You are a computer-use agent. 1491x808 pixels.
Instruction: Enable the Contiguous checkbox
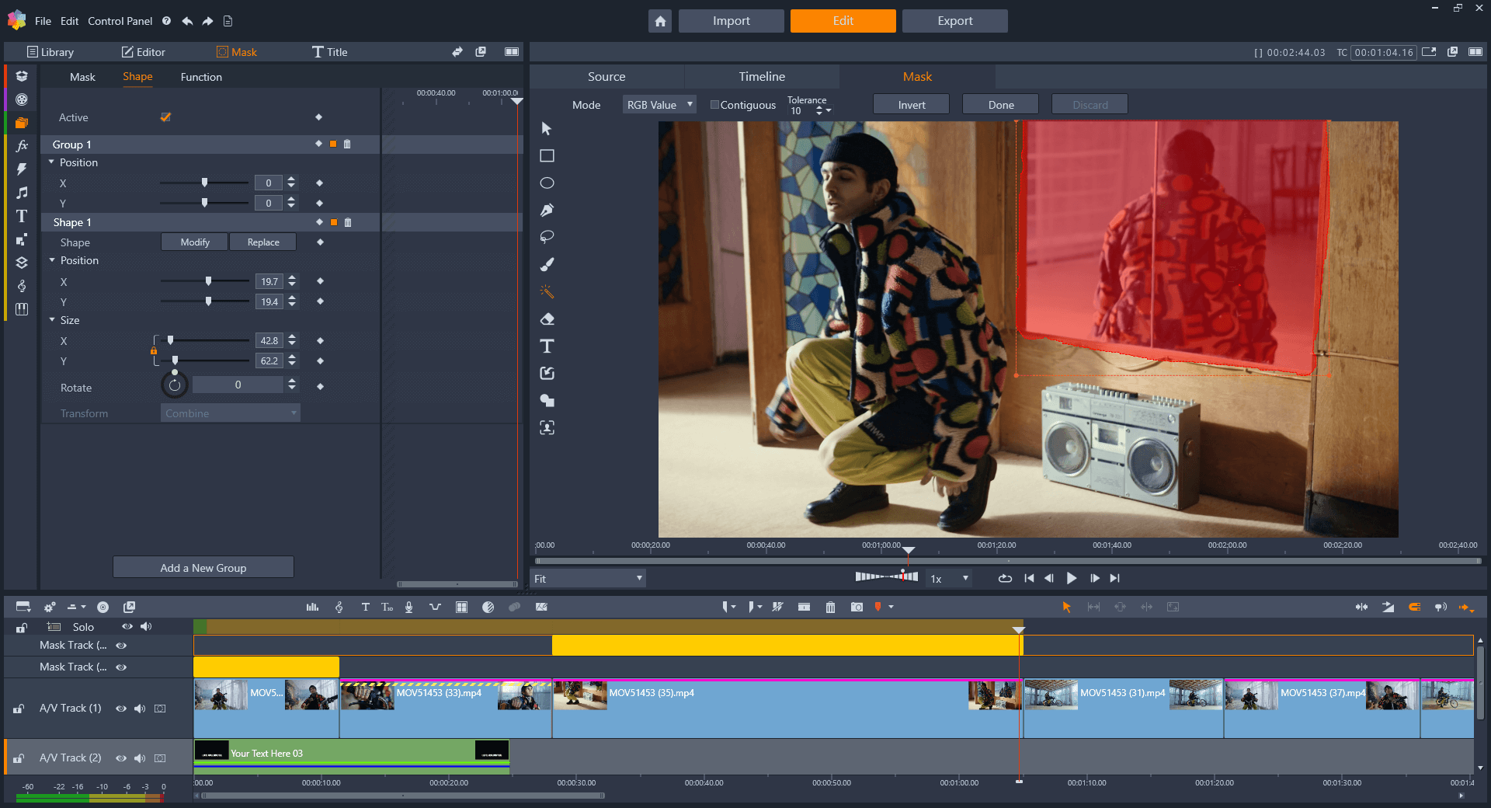coord(714,105)
